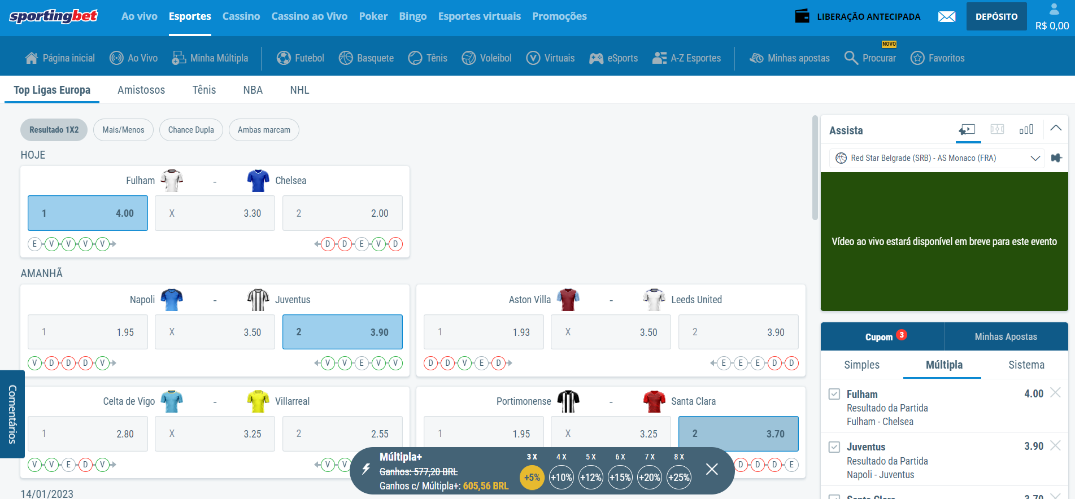Switch to the Amistosos tab
Viewport: 1075px width, 499px height.
141,90
